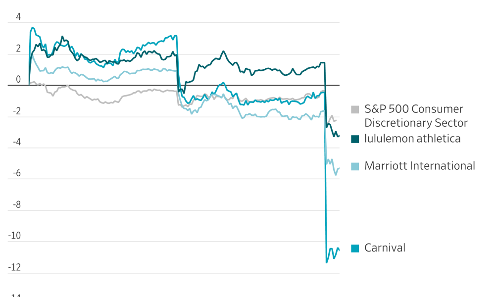Click the '-8' y-axis label
This screenshot has height=297, width=495.
point(16,204)
